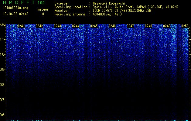This screenshot has height=121, width=191.
Task: Click the 0248 time marker
Action: coord(148,26)
